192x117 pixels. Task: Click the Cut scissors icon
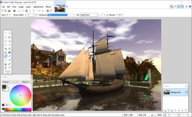coord(20,11)
